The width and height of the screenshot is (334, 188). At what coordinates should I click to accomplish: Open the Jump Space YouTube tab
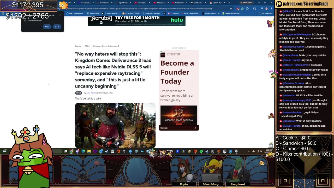point(142,3)
